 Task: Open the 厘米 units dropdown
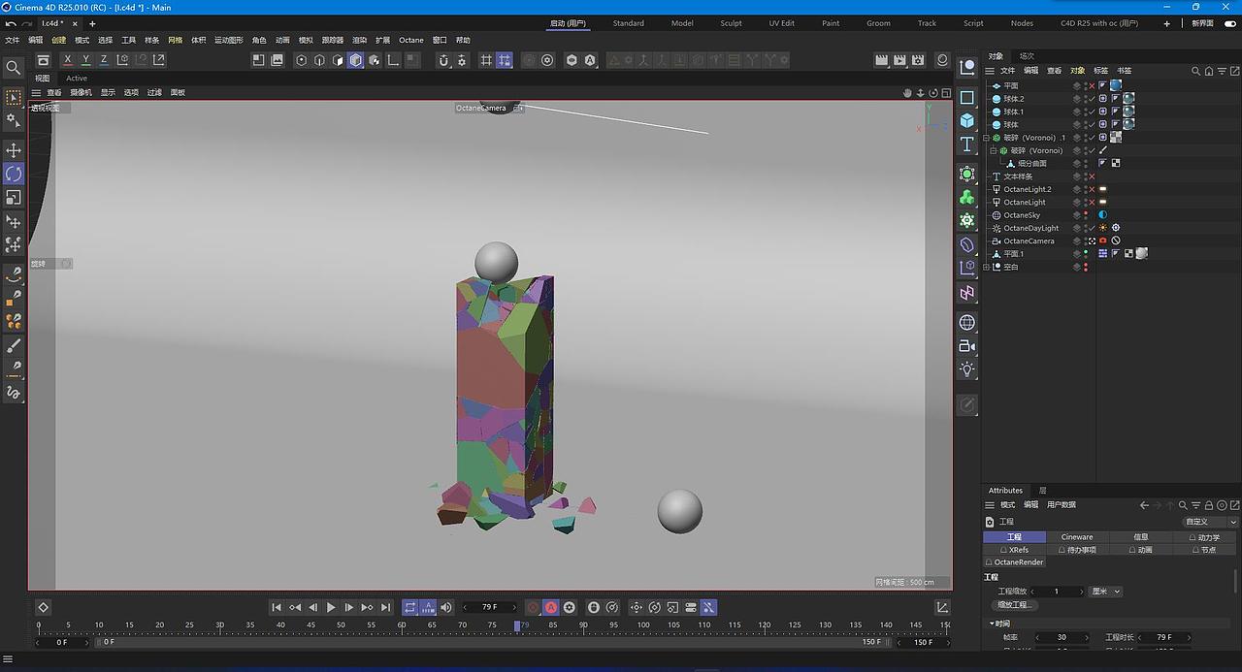(1105, 592)
